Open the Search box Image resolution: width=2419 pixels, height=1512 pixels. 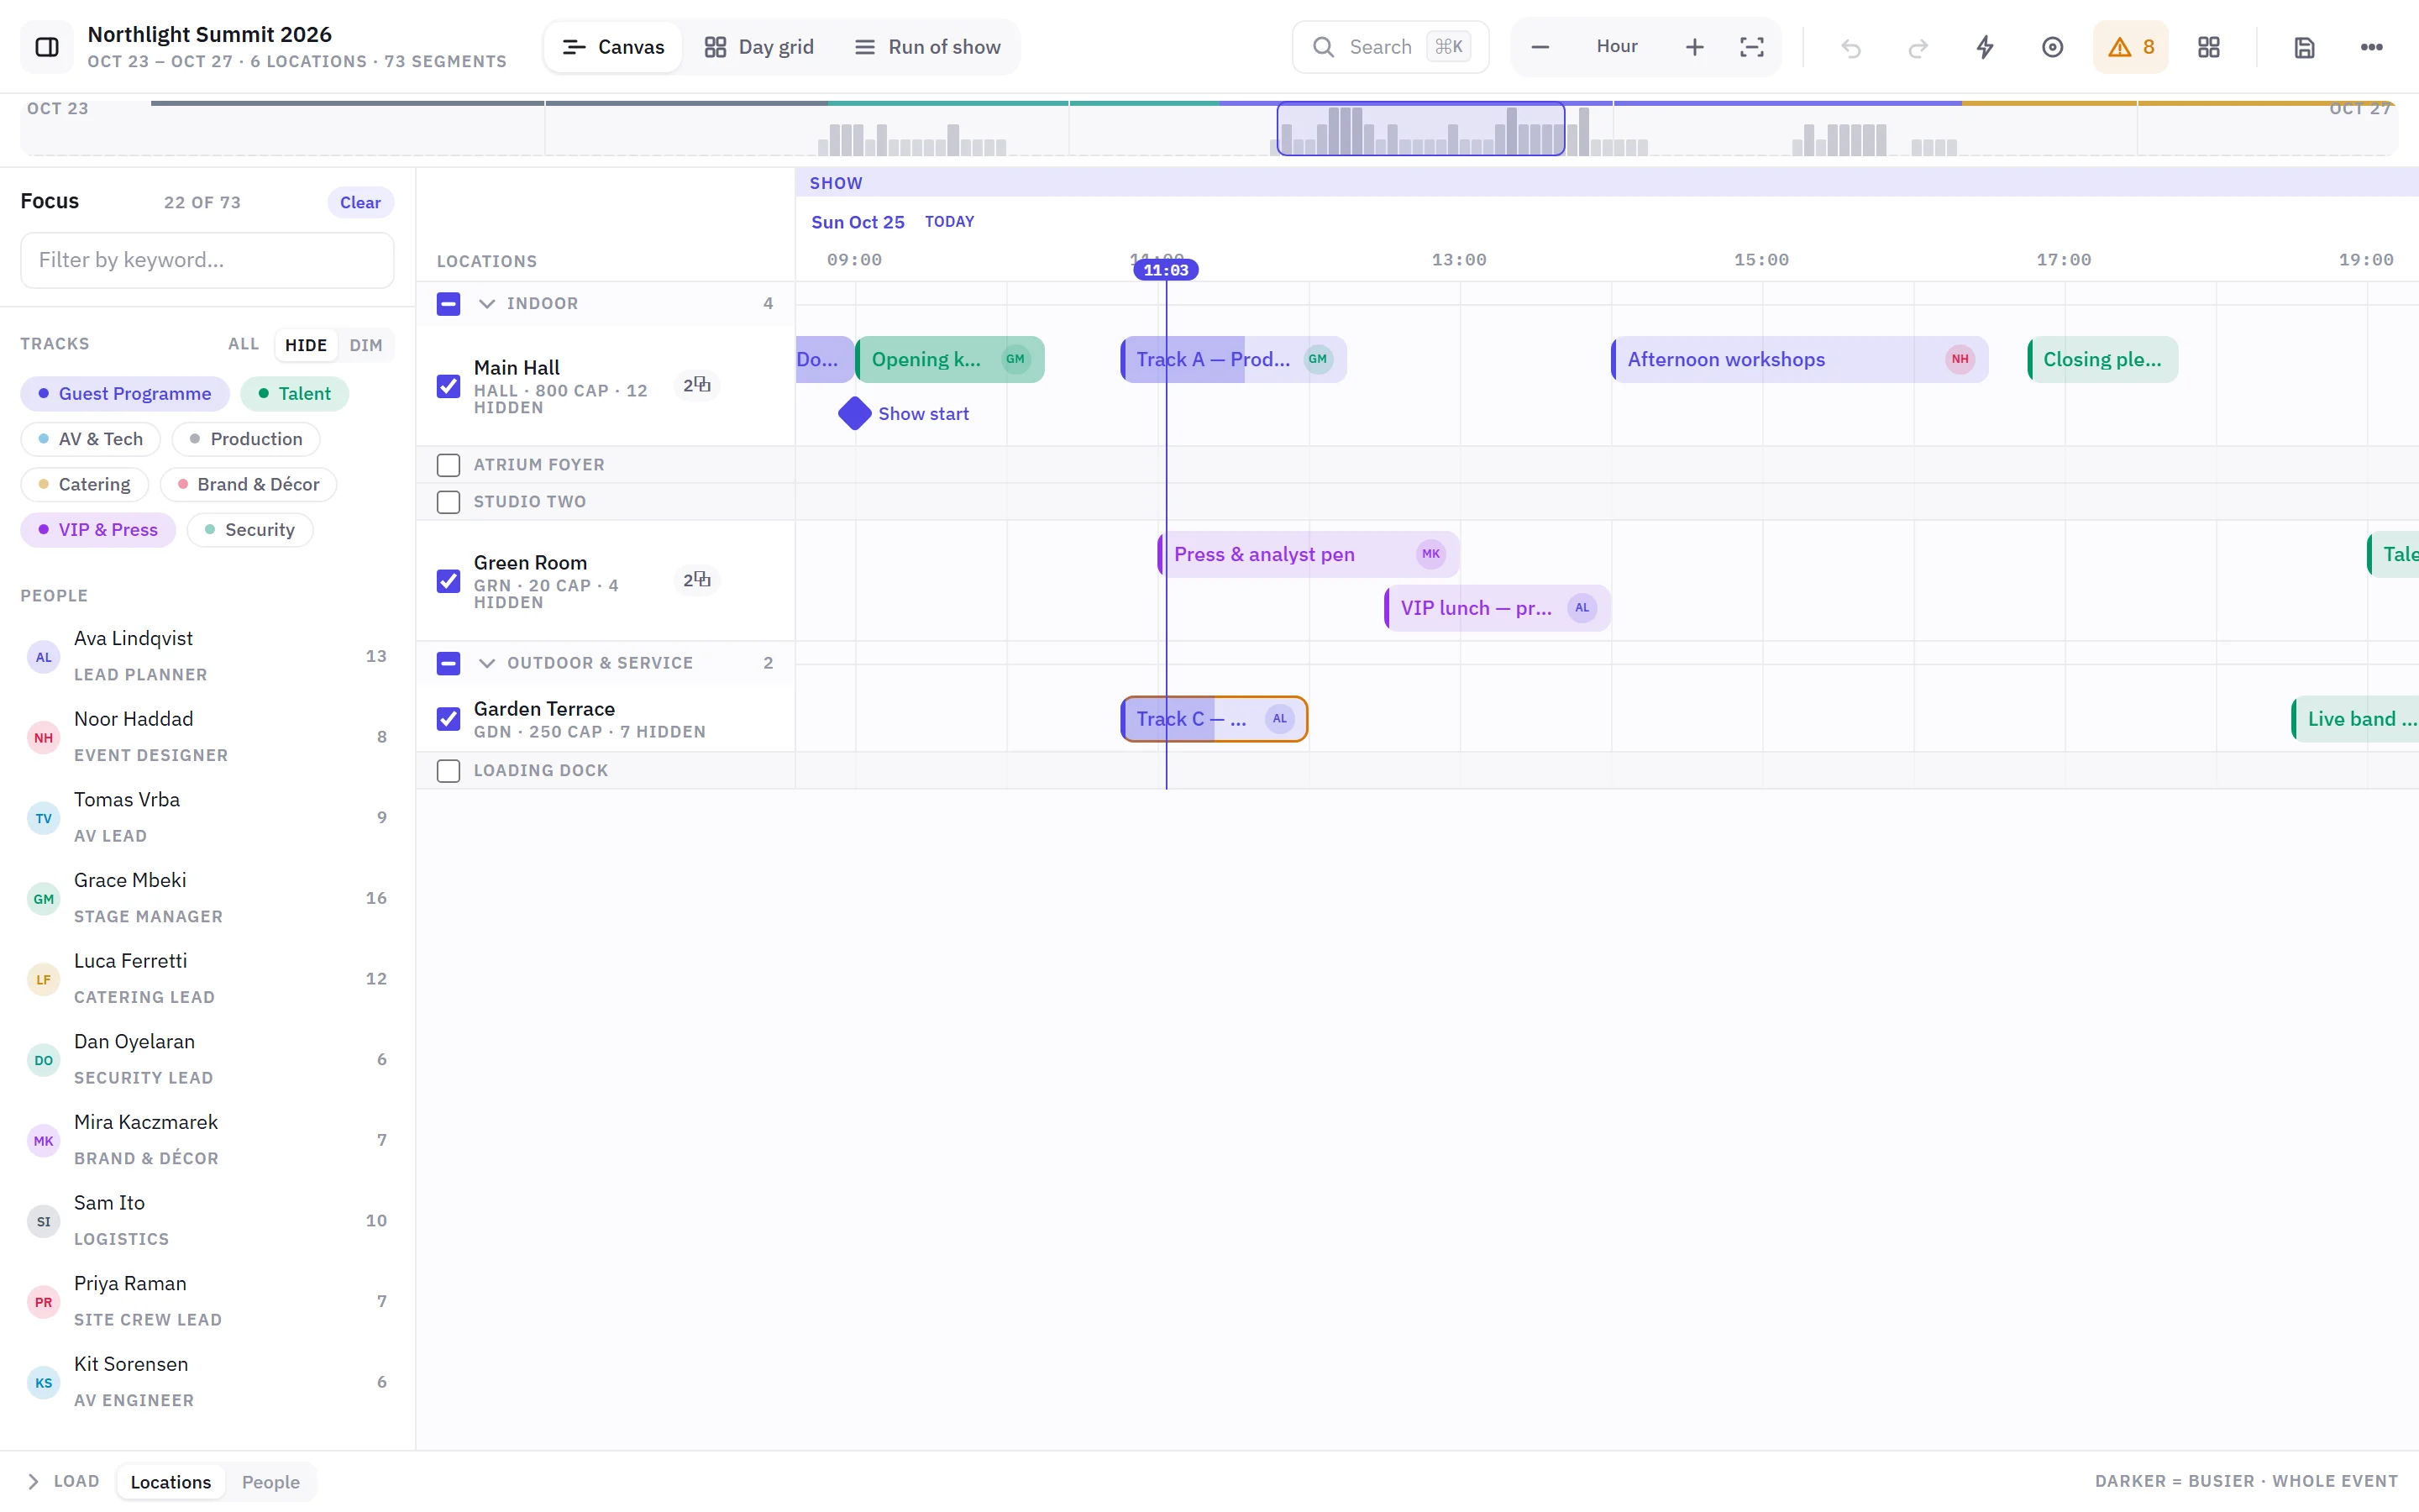point(1390,47)
